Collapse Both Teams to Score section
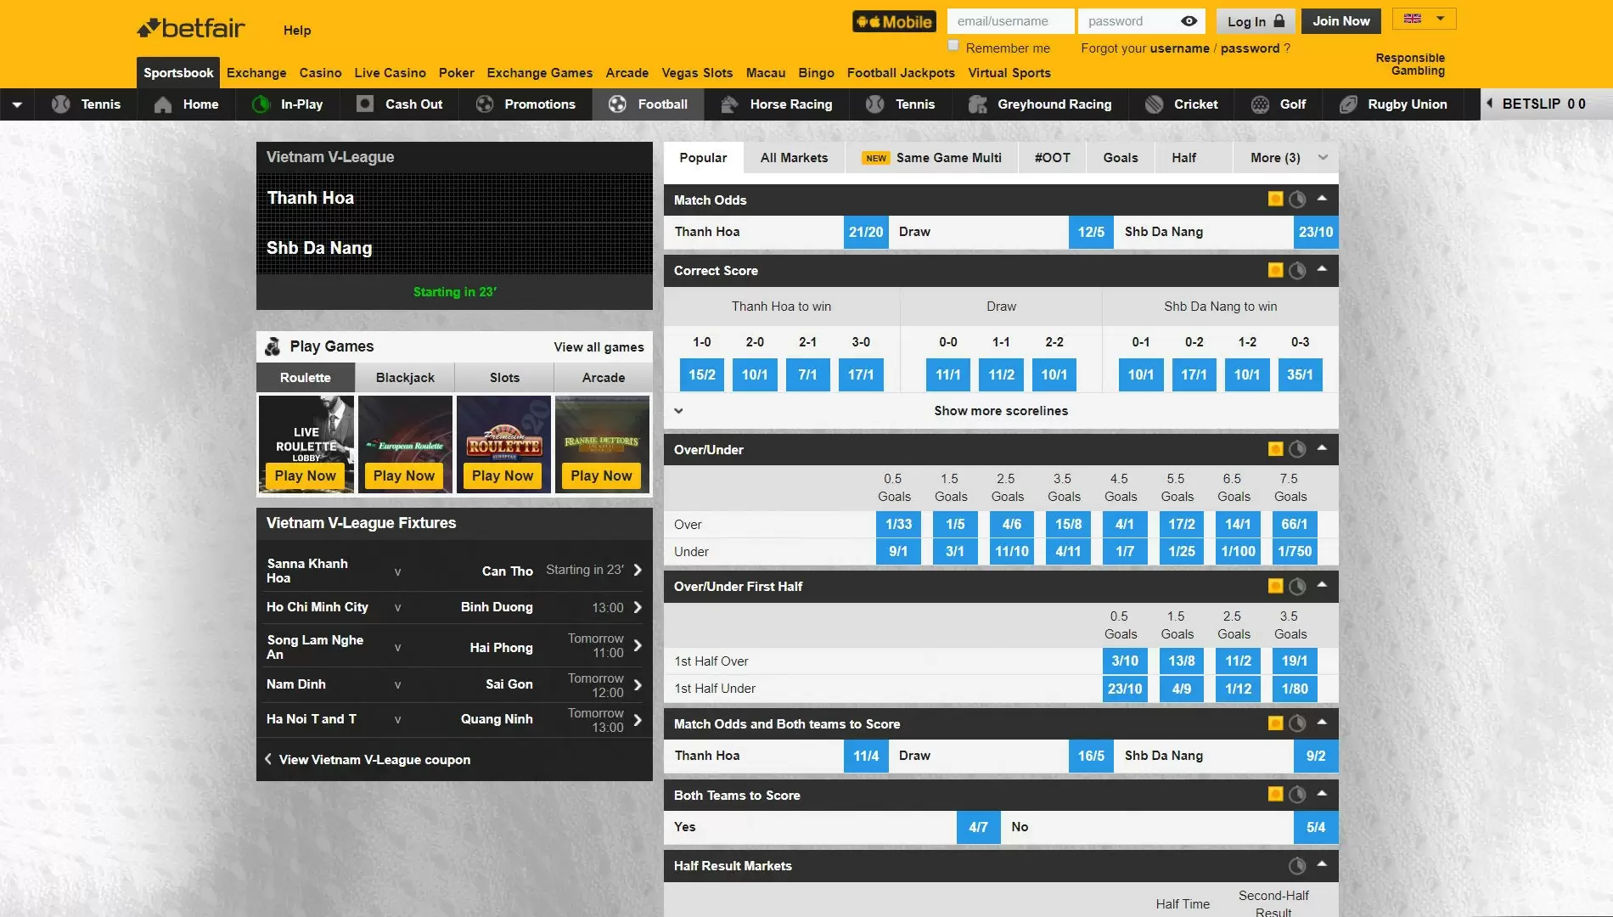 tap(1322, 793)
